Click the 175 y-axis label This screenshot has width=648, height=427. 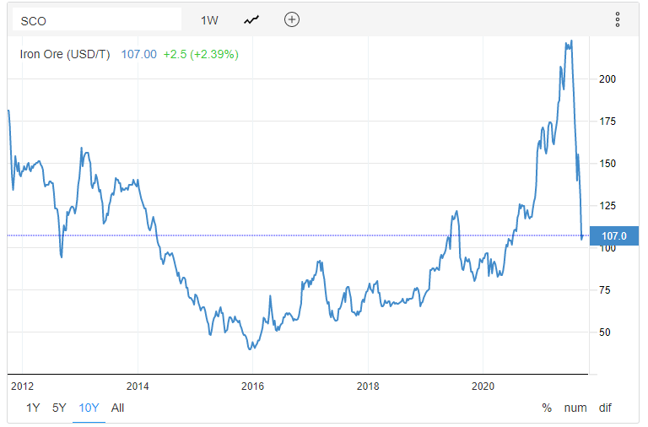[x=607, y=122]
